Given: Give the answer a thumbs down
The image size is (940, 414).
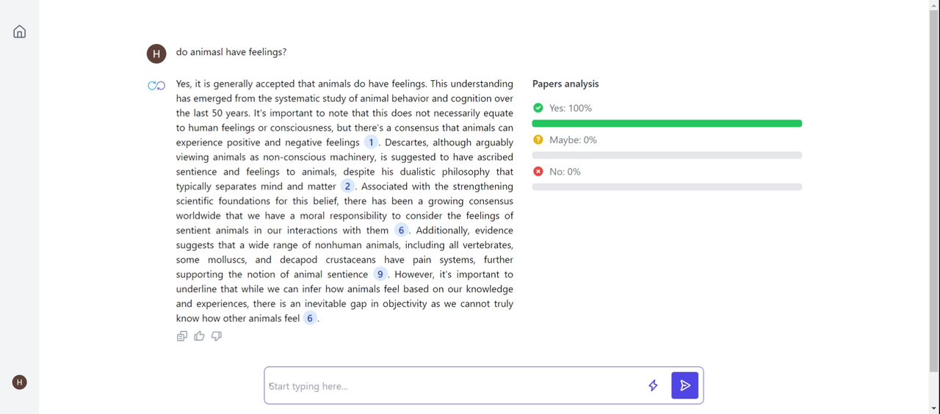Looking at the screenshot, I should point(217,336).
